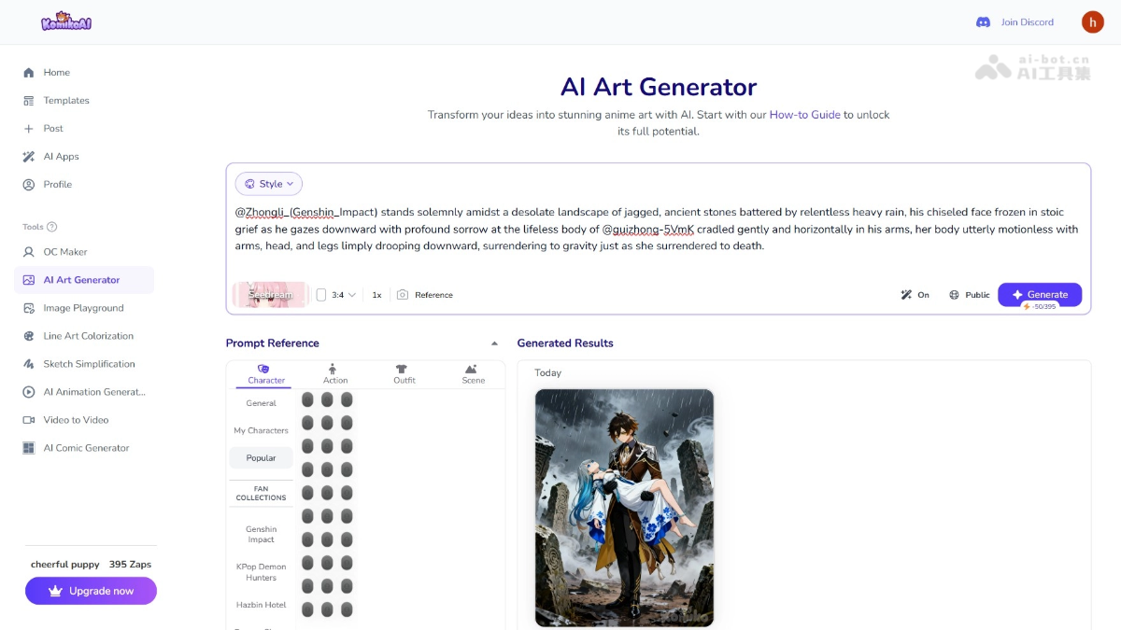Open OC Maker tool
1121x630 pixels.
point(64,252)
